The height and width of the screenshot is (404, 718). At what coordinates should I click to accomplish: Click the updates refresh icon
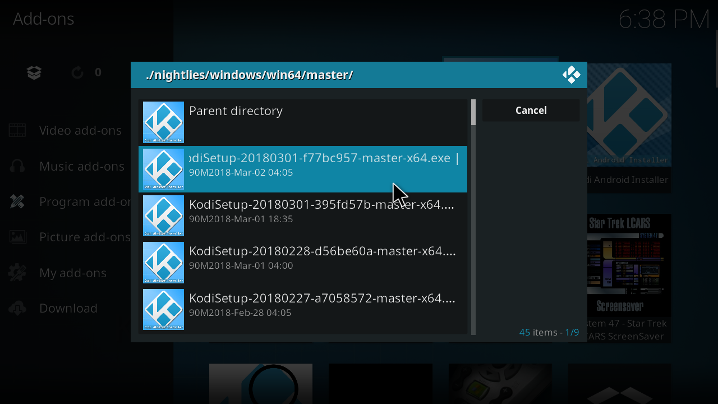tap(77, 72)
